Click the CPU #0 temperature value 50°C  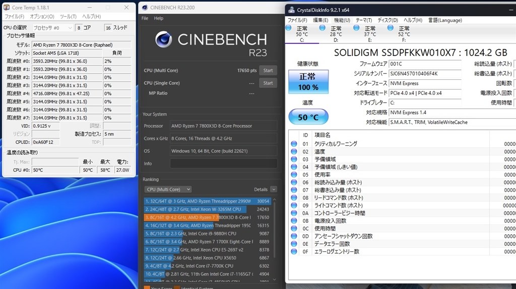pyautogui.click(x=55, y=170)
